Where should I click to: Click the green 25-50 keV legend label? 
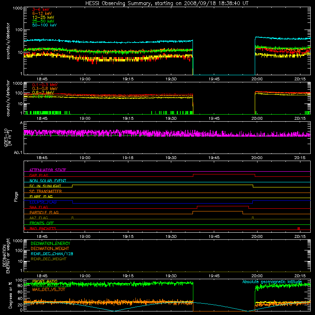point(43,21)
